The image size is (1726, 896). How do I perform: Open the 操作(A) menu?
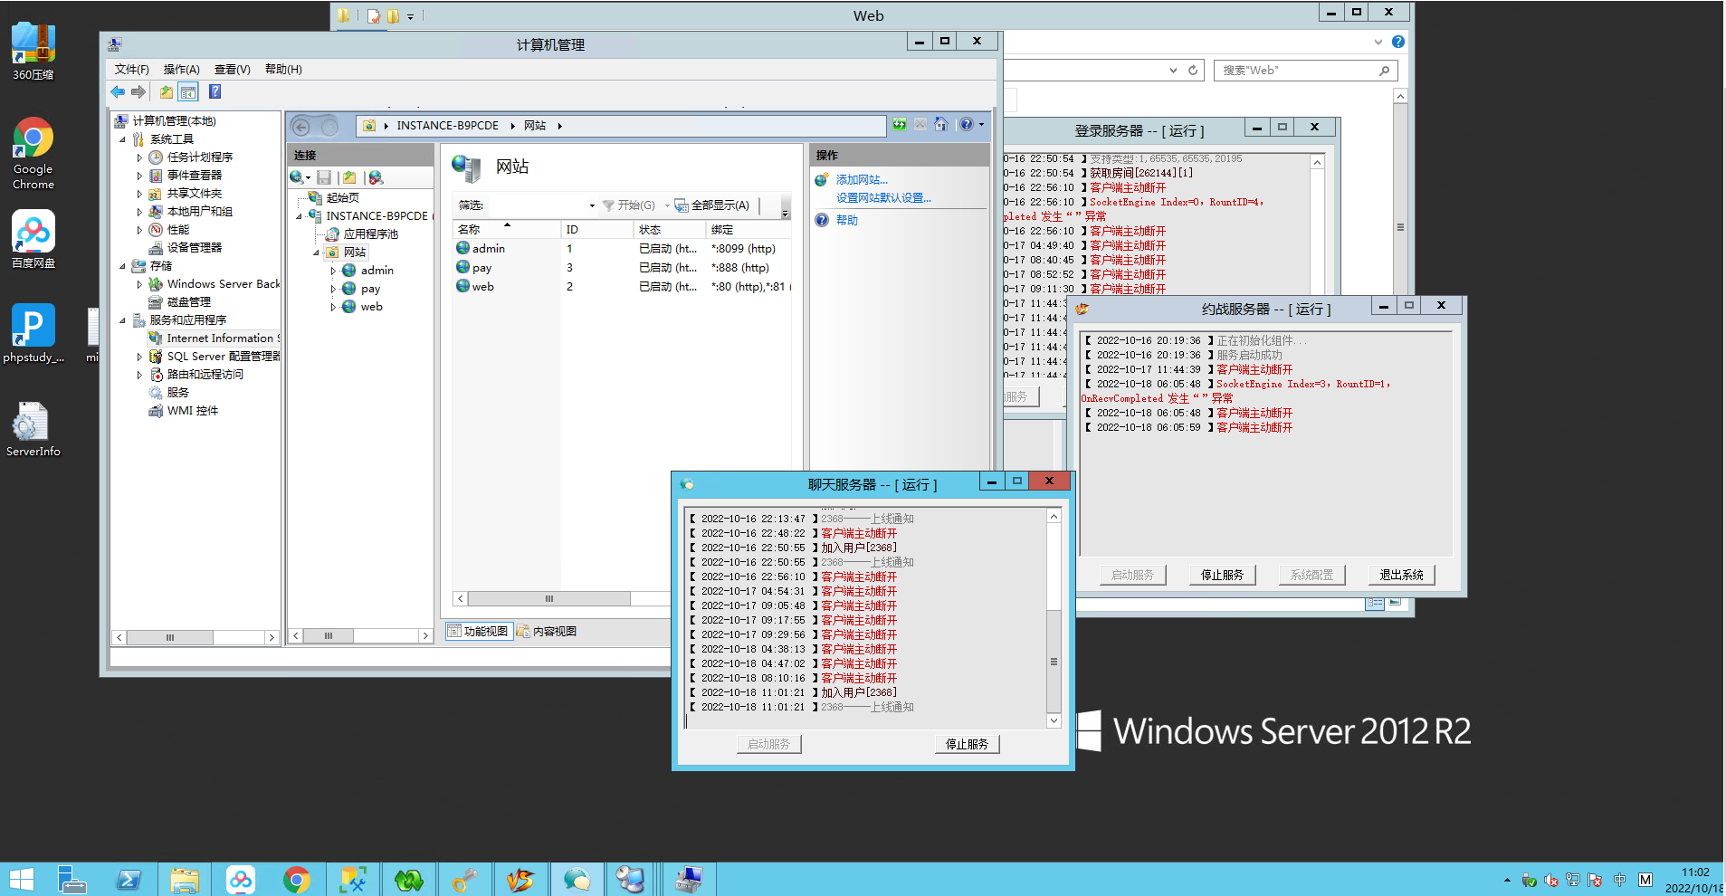181,70
